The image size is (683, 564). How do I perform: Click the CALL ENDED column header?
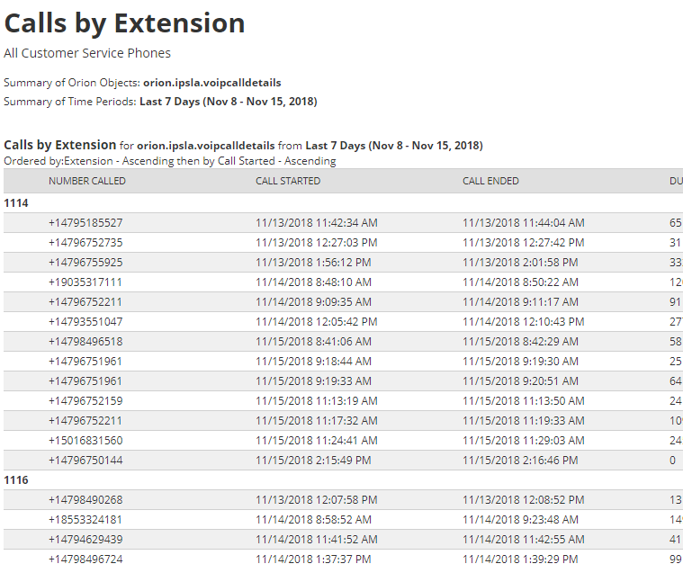pyautogui.click(x=490, y=181)
